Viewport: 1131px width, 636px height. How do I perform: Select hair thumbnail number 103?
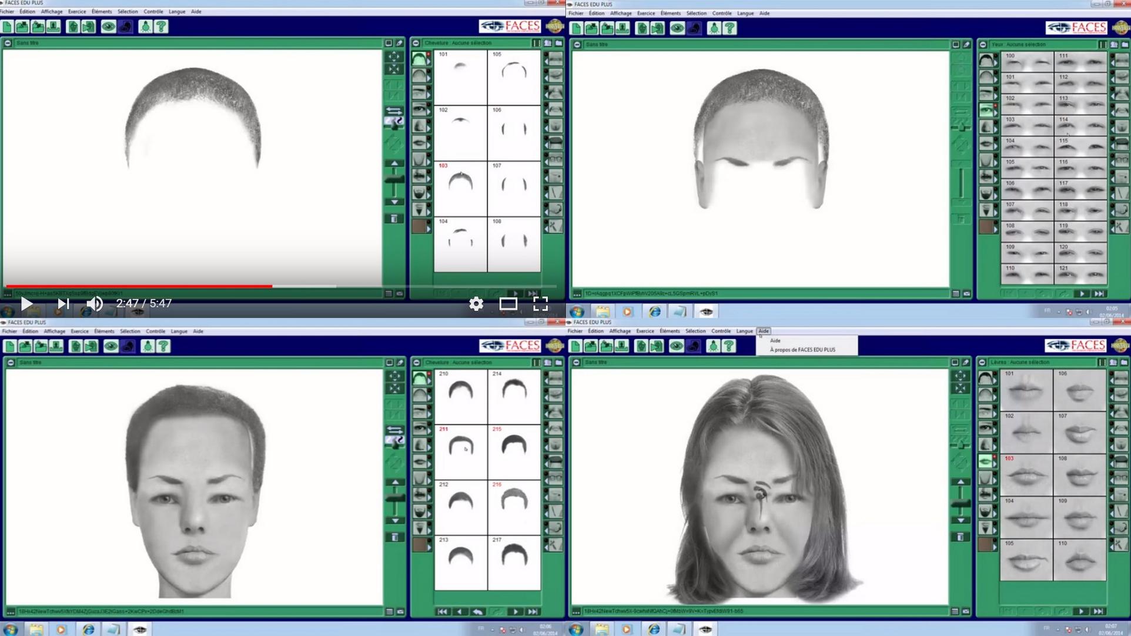[460, 187]
